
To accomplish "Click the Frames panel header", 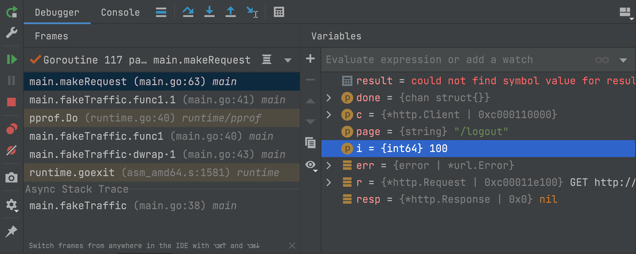I will [x=51, y=36].
